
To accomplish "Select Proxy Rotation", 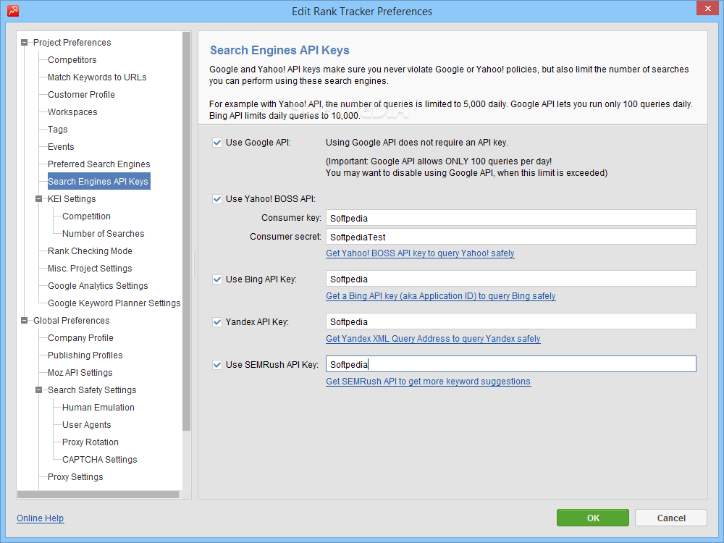I will coord(90,442).
